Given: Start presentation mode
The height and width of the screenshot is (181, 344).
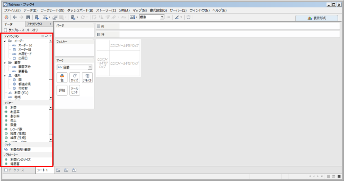Looking at the screenshot, I should coord(188,17).
